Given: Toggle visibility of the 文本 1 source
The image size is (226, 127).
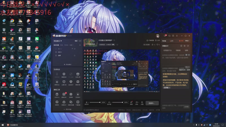Looking at the screenshot, I should point(75,52).
